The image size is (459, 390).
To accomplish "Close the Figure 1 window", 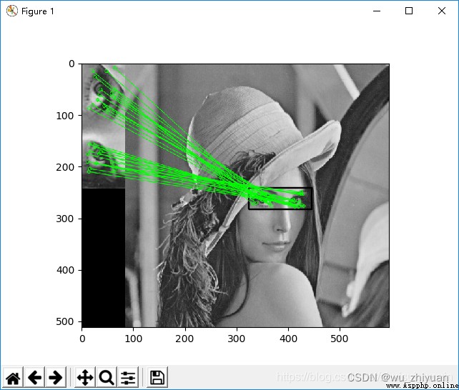I will click(442, 11).
